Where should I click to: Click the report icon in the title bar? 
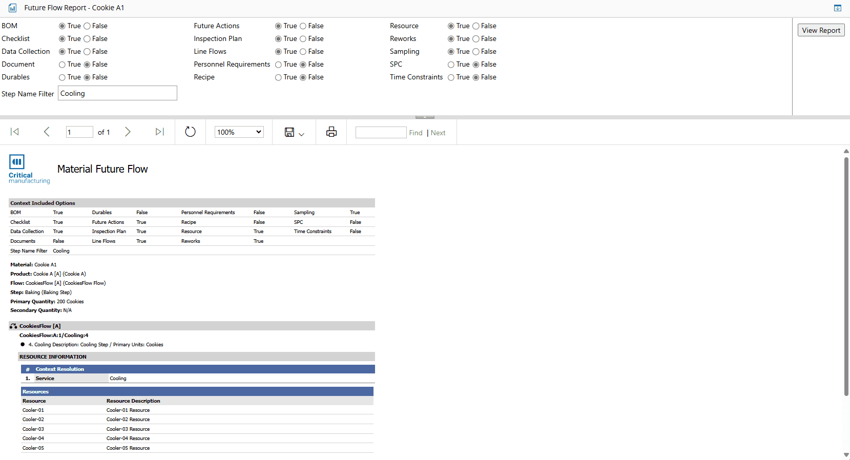click(12, 8)
